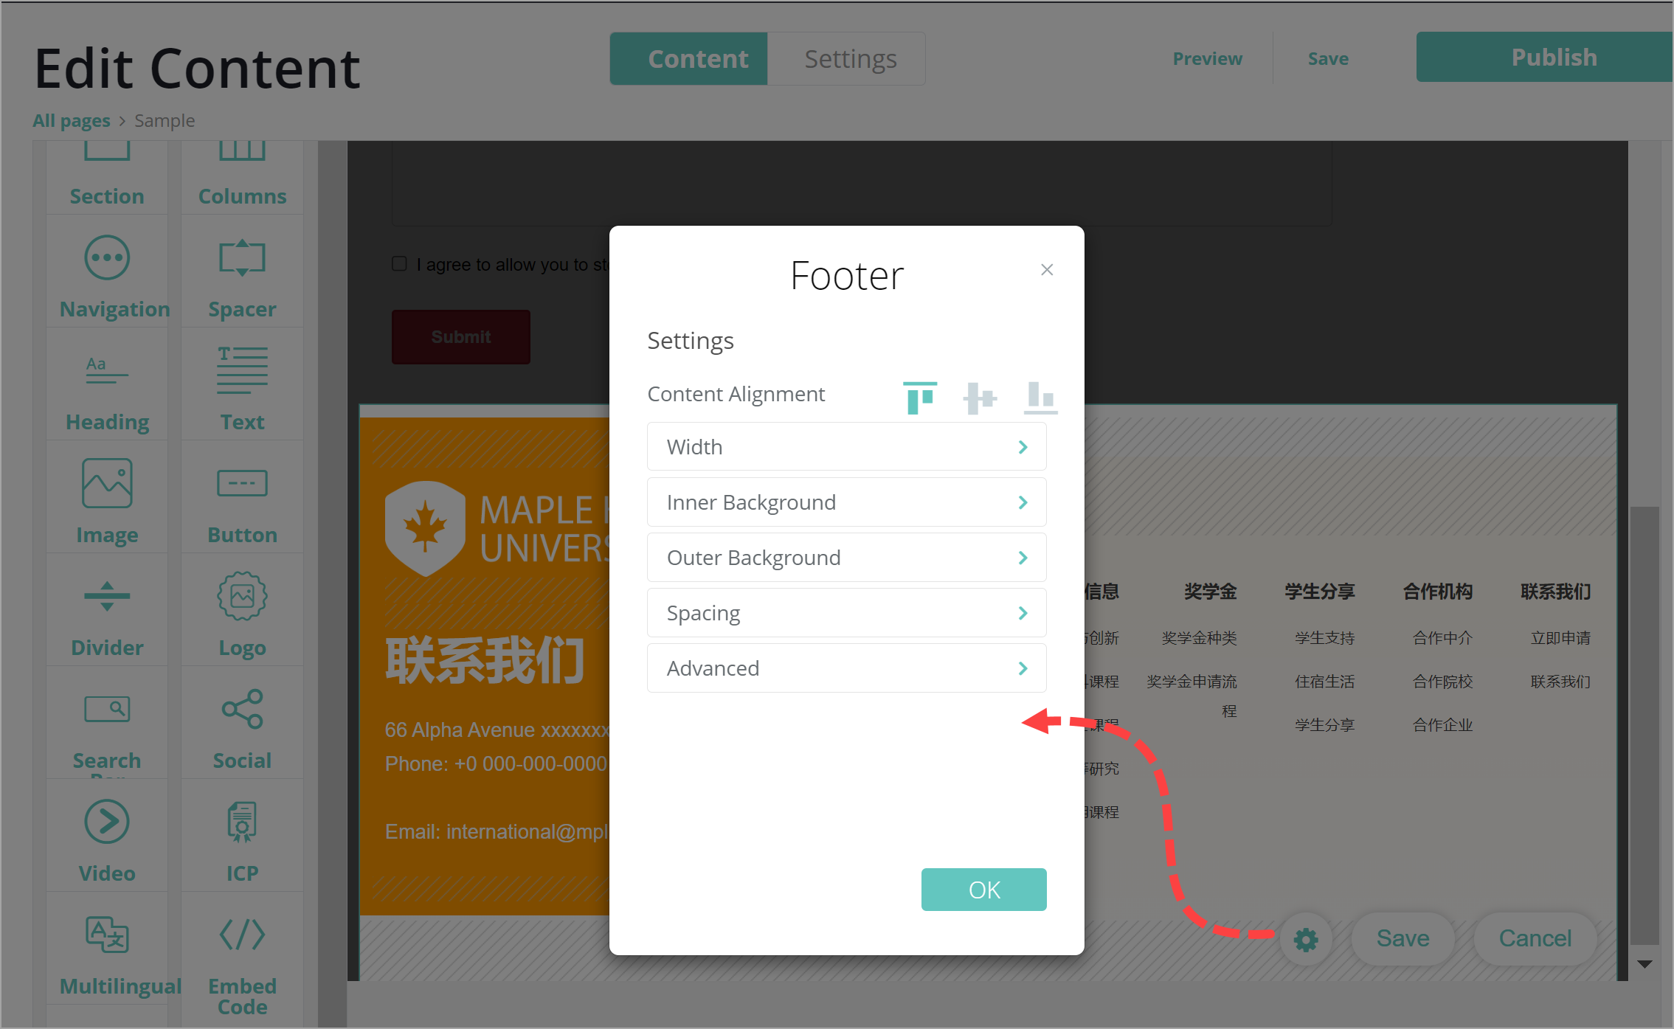Tick the I agree checkbox
The height and width of the screenshot is (1029, 1674).
pos(399,264)
